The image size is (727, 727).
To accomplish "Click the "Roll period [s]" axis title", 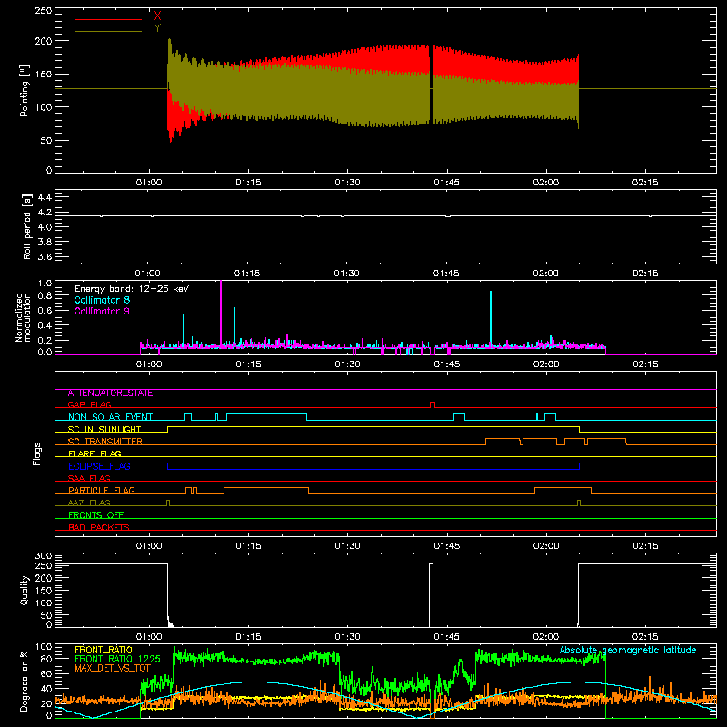I will [26, 226].
